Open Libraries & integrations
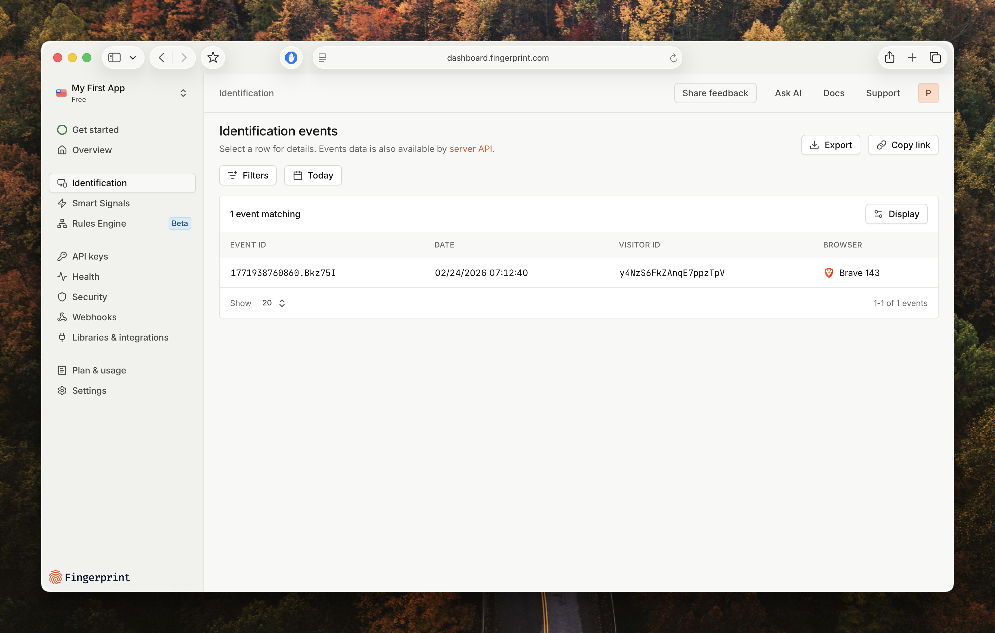995x633 pixels. coord(120,337)
